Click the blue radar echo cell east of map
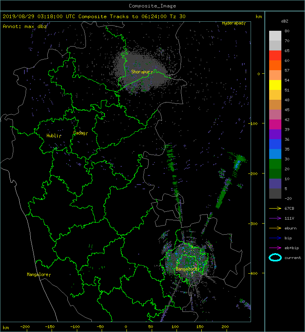Image resolution: width=305 pixels, height=332 pixels. (x=237, y=164)
